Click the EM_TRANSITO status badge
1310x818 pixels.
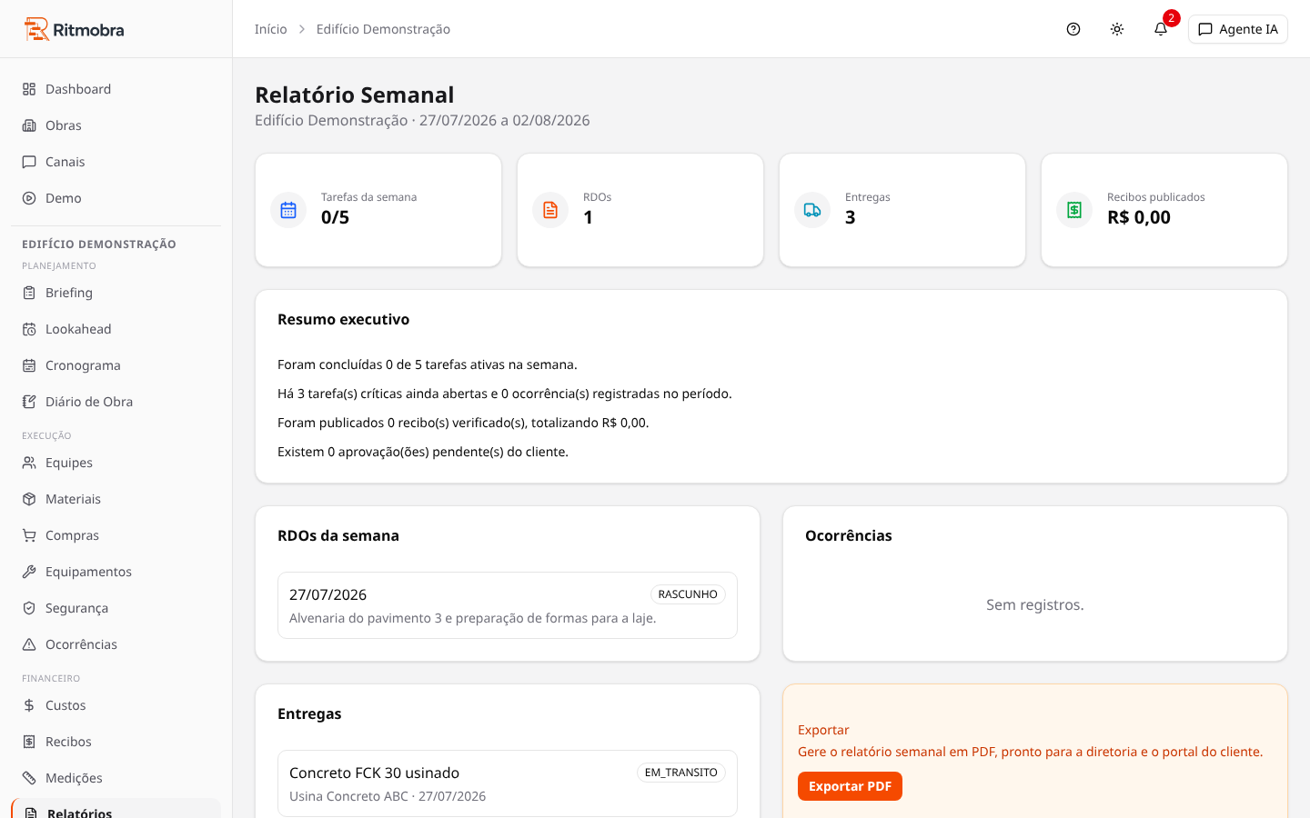pos(680,773)
